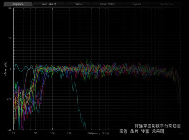This screenshot has width=189, height=140.
Task: Click the 40 dB tick on vertical axis
Action: tap(10, 8)
